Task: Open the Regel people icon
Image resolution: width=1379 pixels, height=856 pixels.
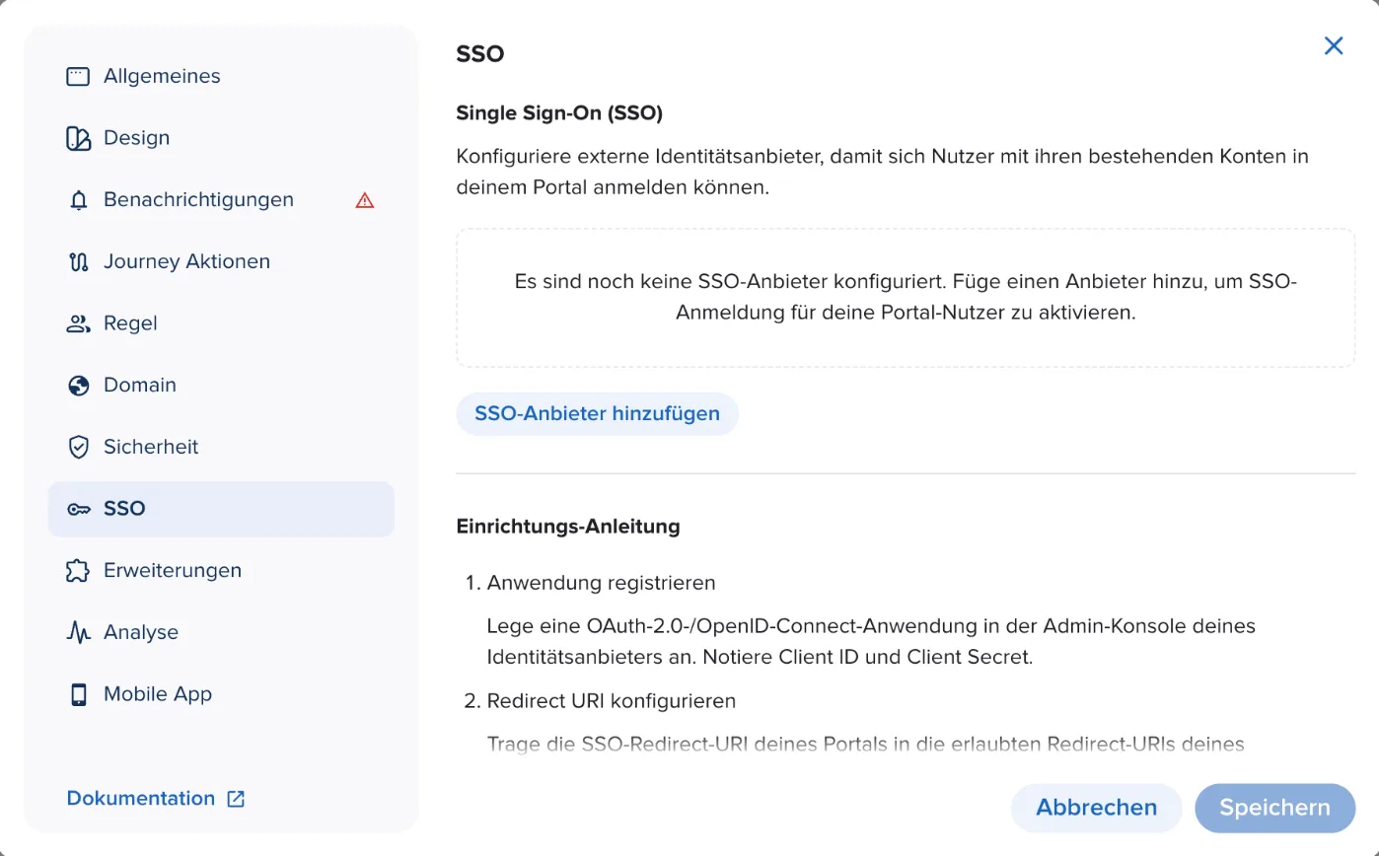Action: pyautogui.click(x=78, y=323)
